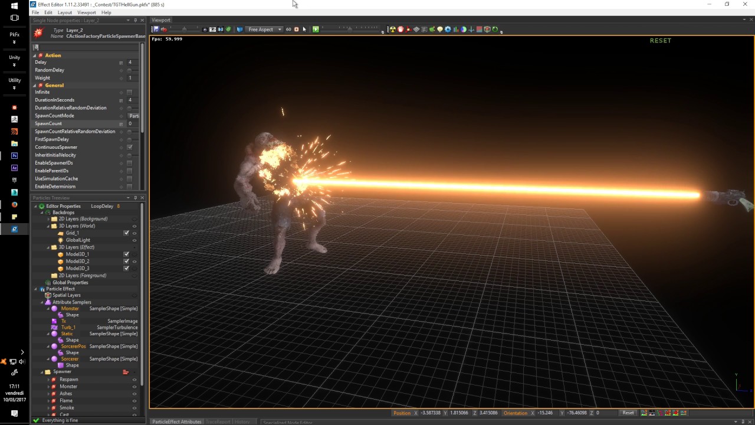Open the Help menu
Viewport: 755px width, 425px height.
coord(106,12)
